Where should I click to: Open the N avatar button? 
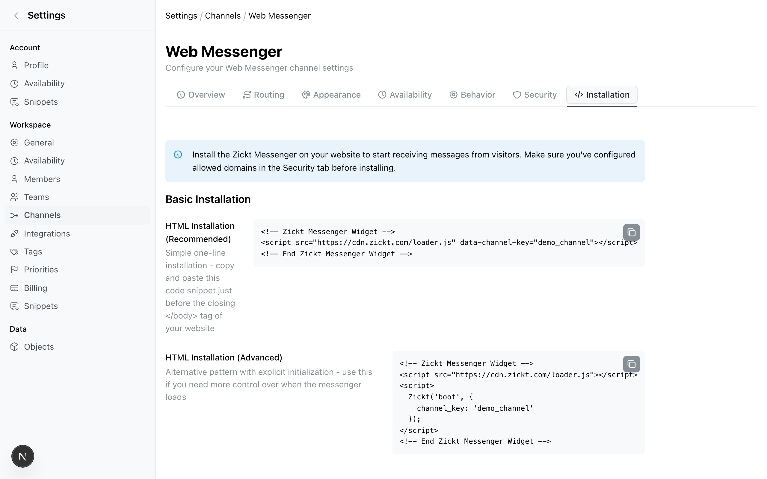22,456
